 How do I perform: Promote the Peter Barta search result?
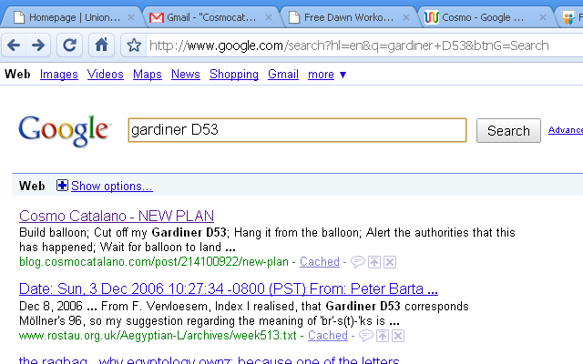pos(382,336)
